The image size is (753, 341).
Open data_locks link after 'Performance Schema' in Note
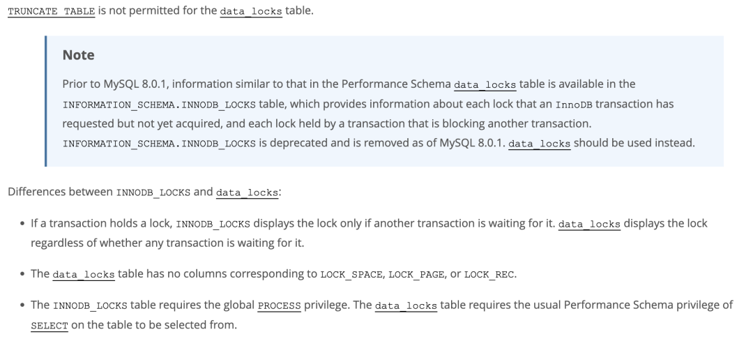point(485,85)
